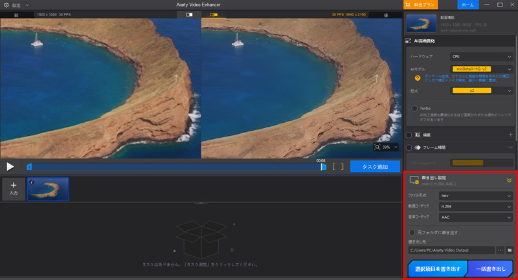Enable the フレーム補間 checkbox
Viewport: 518px width, 280px height.
tap(409, 147)
